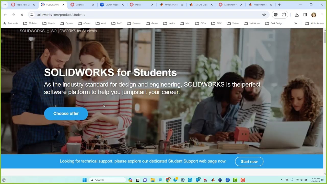
Task: Open the microphone tray icon
Action: (x=292, y=180)
